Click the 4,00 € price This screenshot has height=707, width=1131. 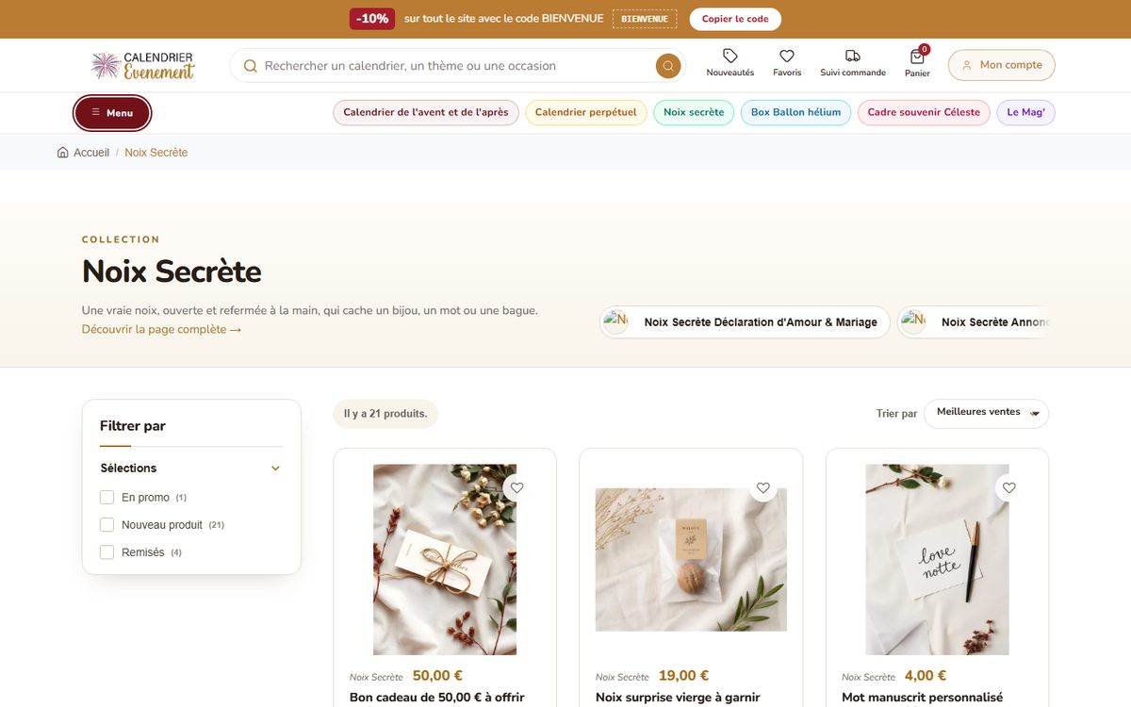click(926, 676)
